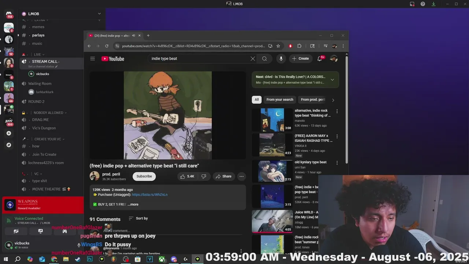Screen dimensions: 469x264
Task: Select the From your search chip
Action: [x=280, y=100]
